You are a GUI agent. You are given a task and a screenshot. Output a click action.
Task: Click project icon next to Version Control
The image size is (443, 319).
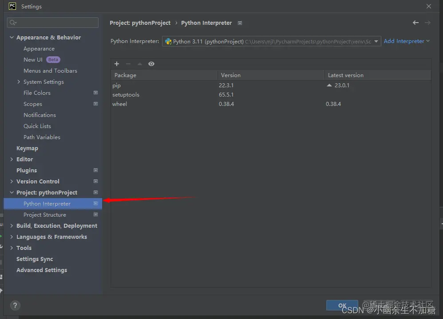tap(95, 181)
